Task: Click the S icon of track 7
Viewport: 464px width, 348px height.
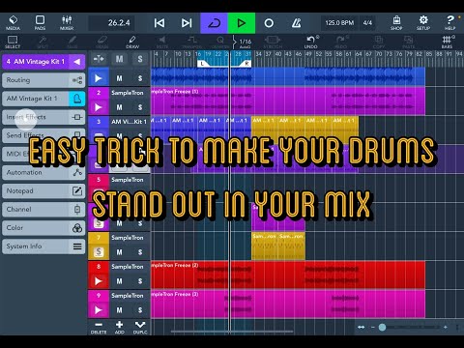Action: point(99,252)
